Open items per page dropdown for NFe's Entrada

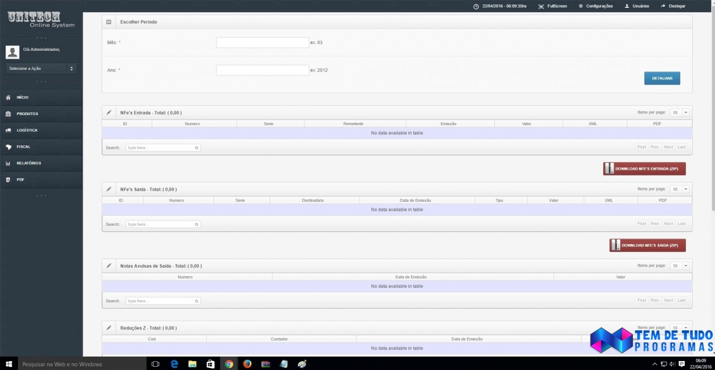(685, 112)
